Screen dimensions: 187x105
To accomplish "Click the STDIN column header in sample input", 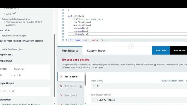I will 4,69.
